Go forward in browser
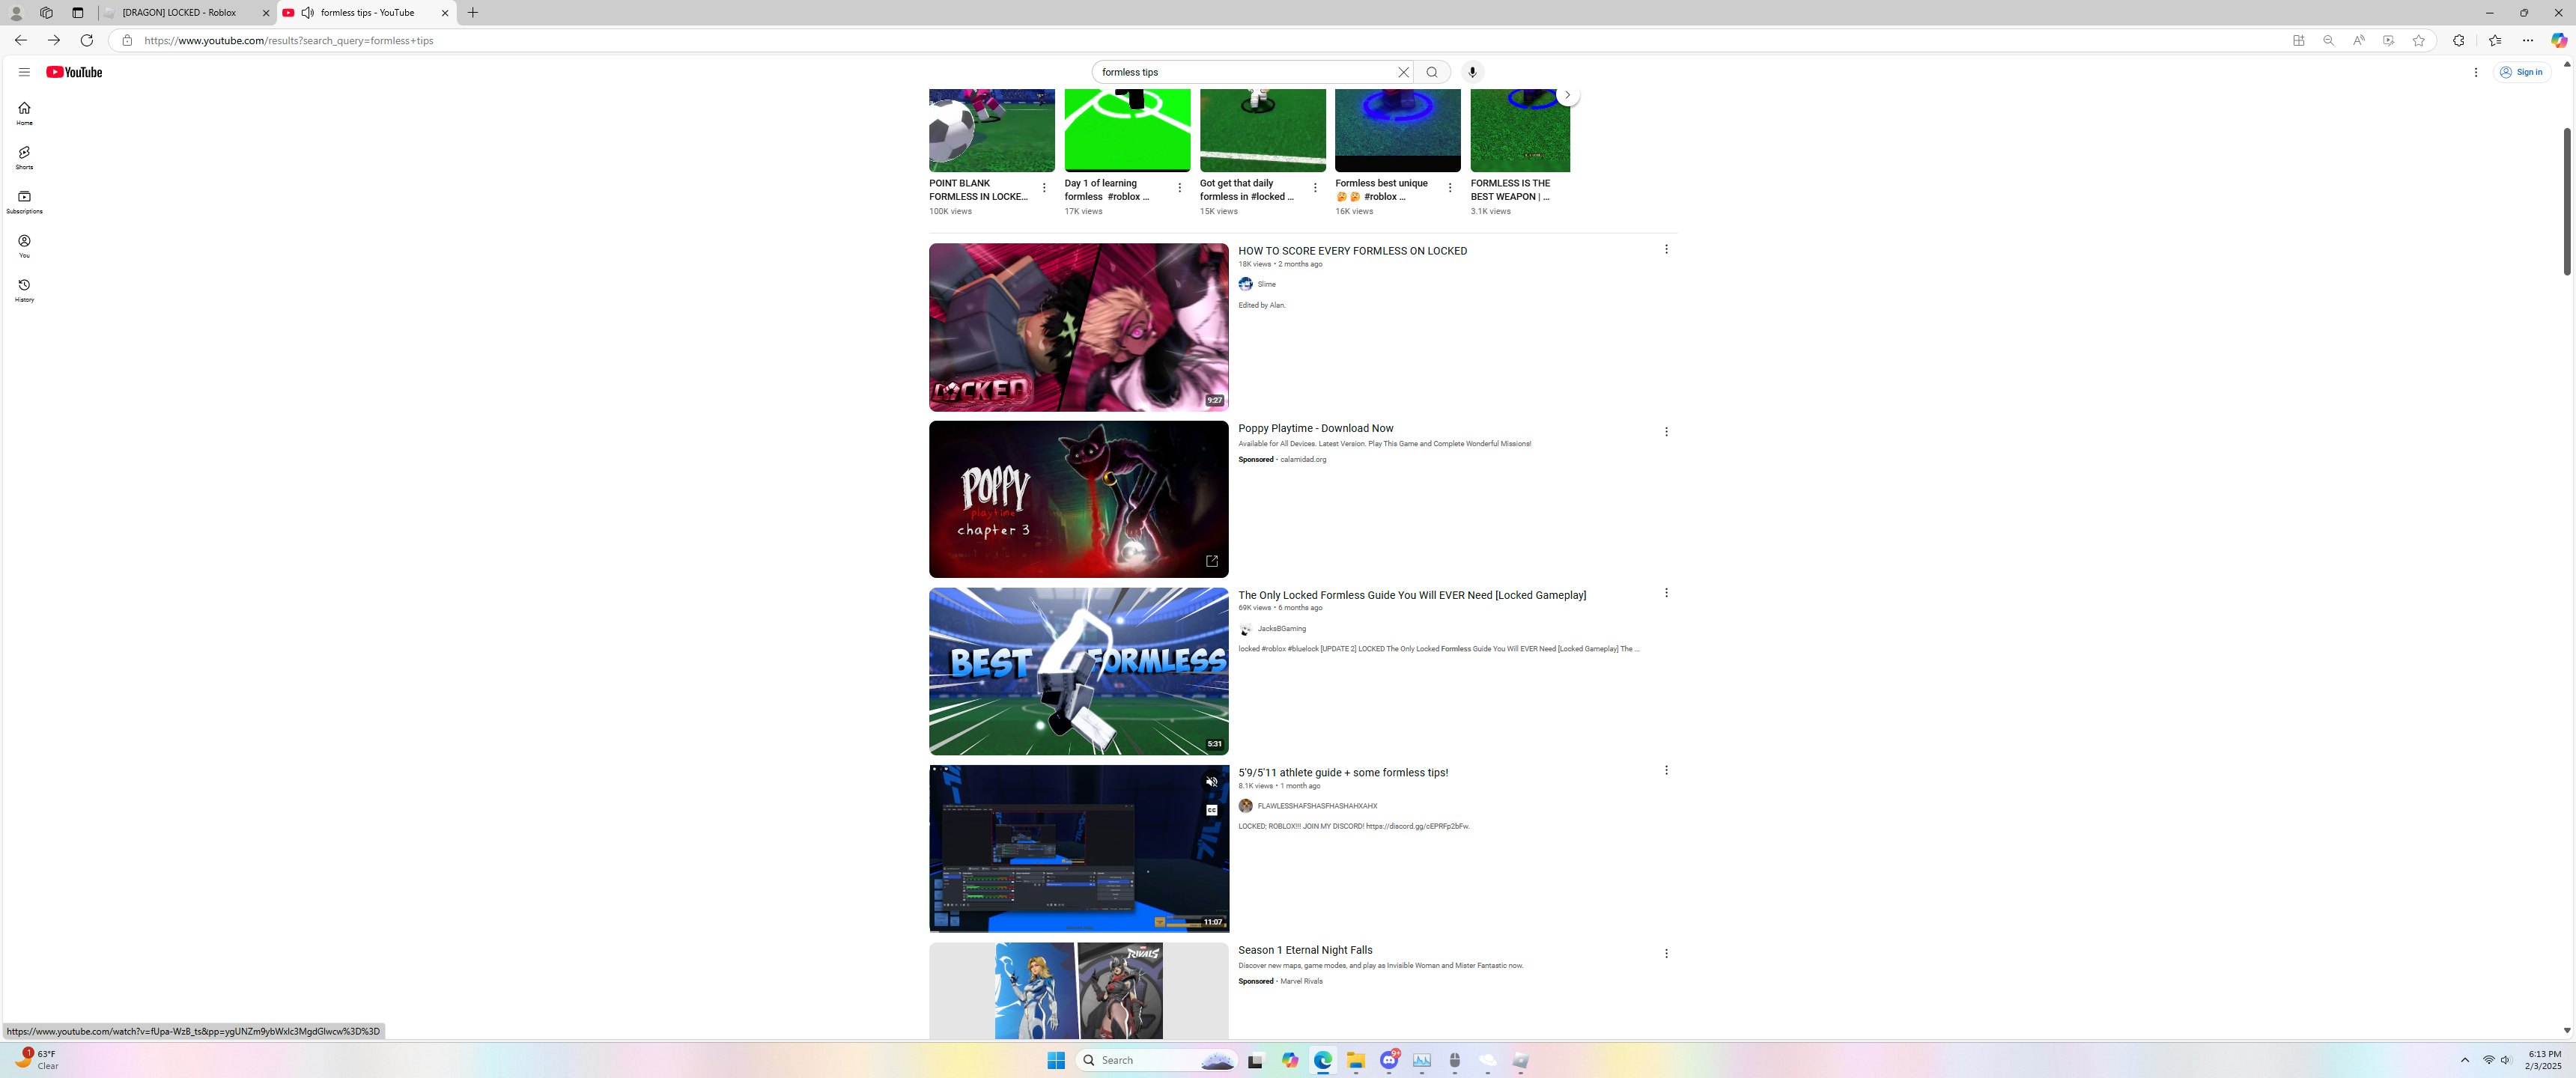This screenshot has width=2576, height=1078. (x=54, y=40)
